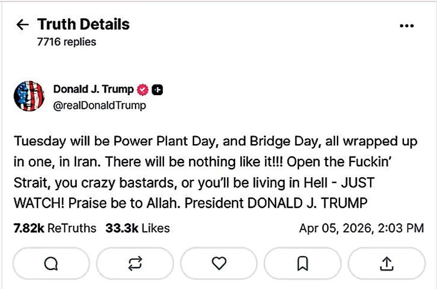Click the Truth Details page heading
Screen dimensions: 437x289
click(x=83, y=24)
